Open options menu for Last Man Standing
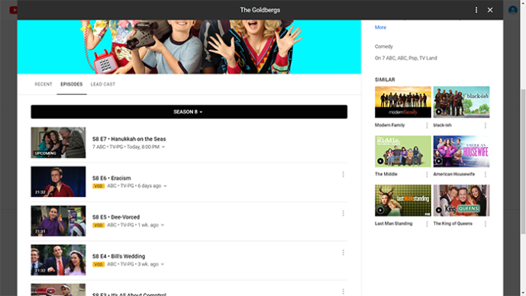Viewport: 526px width, 296px height. 427,224
